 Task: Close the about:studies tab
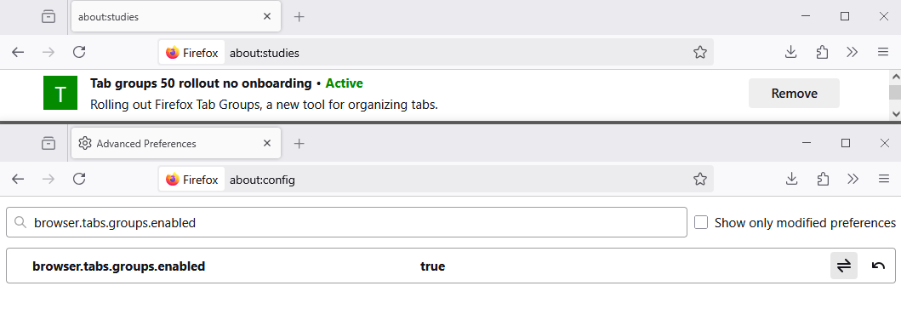266,17
